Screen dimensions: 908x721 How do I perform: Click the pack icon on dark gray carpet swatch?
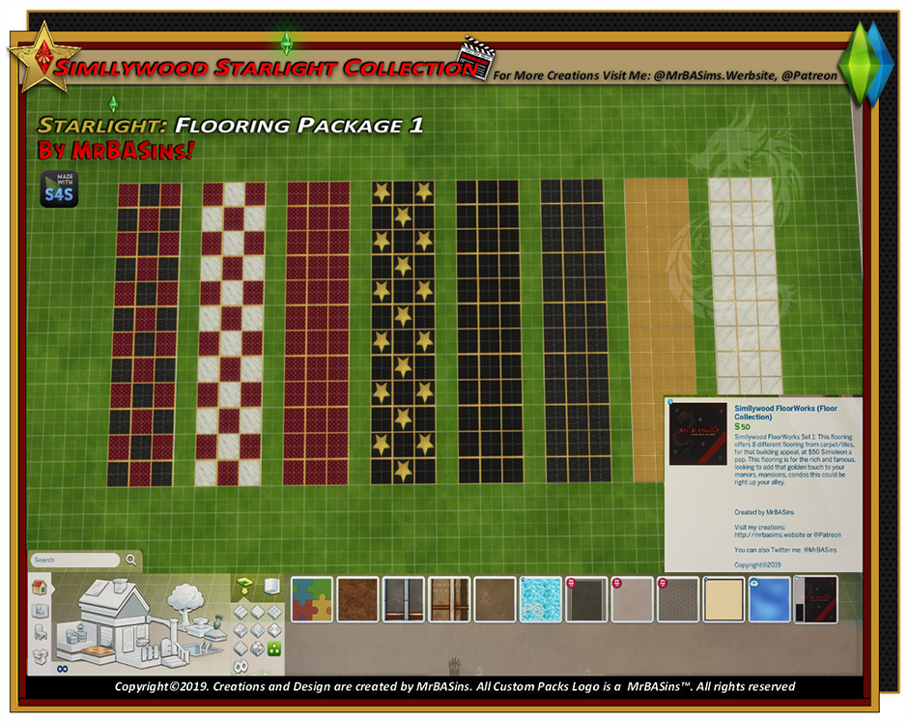[x=571, y=583]
